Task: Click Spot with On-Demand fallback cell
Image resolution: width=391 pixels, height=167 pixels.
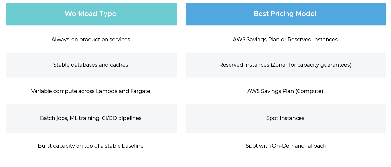Action: coord(286,146)
